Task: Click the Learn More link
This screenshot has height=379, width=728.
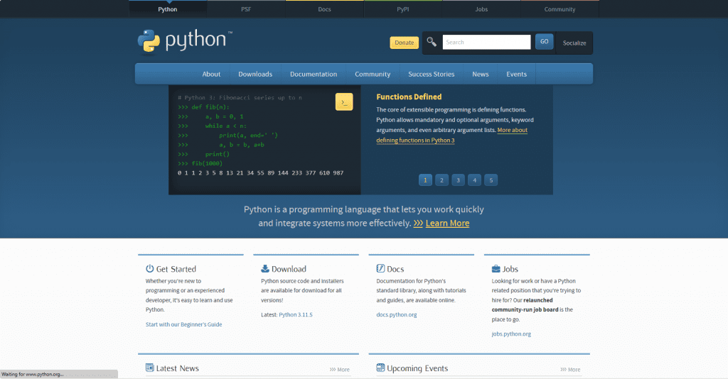Action: (x=447, y=224)
